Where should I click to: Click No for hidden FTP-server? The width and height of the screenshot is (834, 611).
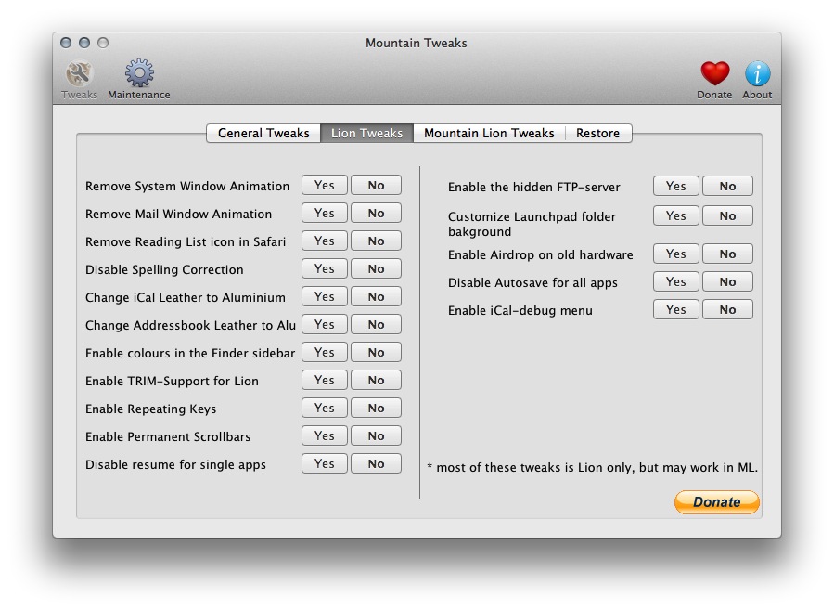(x=727, y=186)
